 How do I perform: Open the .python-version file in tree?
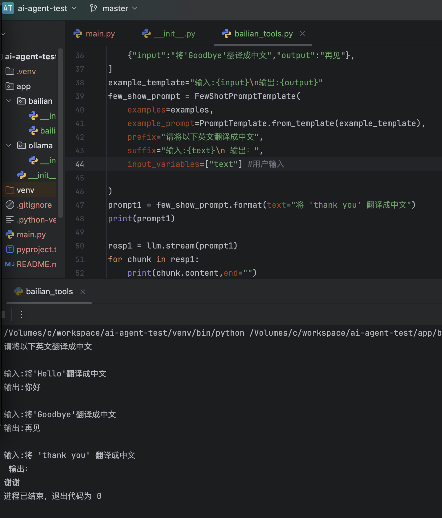tap(36, 220)
